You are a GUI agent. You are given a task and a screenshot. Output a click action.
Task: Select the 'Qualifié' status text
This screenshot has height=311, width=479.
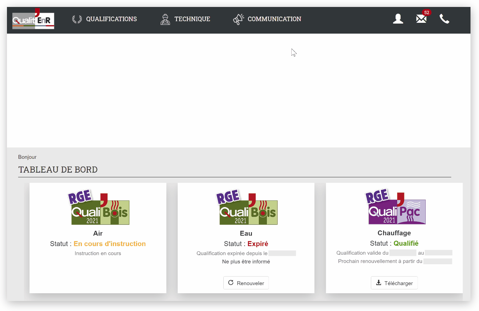tap(406, 243)
